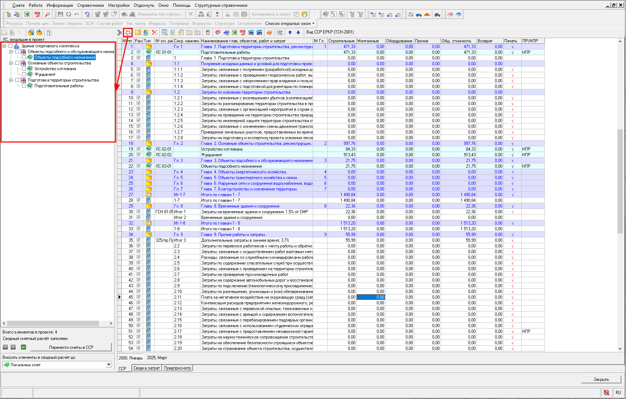Click the highlighted house icon in the toolbar
The image size is (626, 399).
click(x=128, y=33)
